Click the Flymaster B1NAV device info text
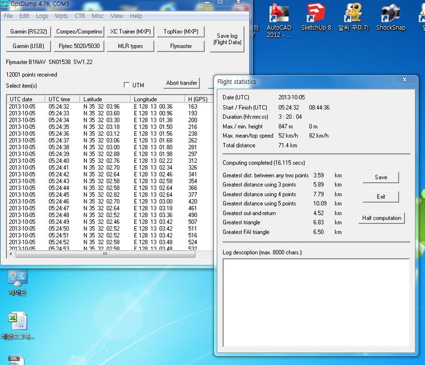 (x=49, y=62)
